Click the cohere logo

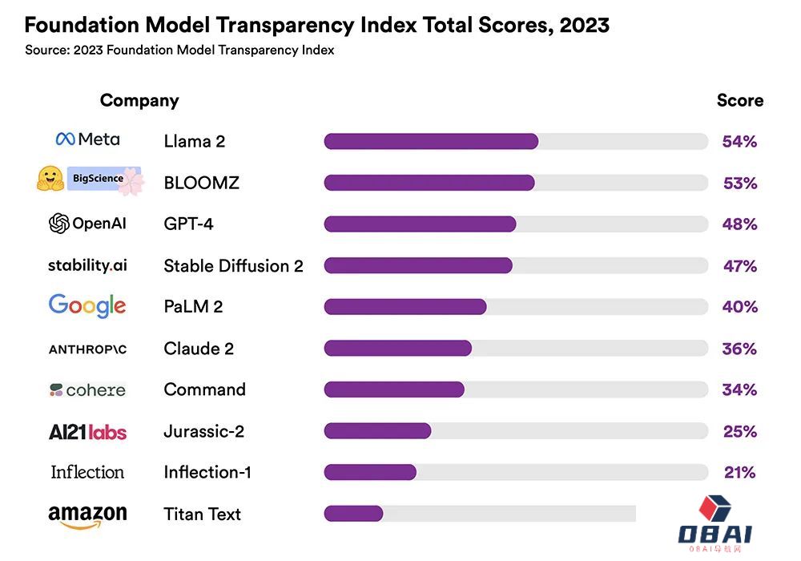pos(87,390)
